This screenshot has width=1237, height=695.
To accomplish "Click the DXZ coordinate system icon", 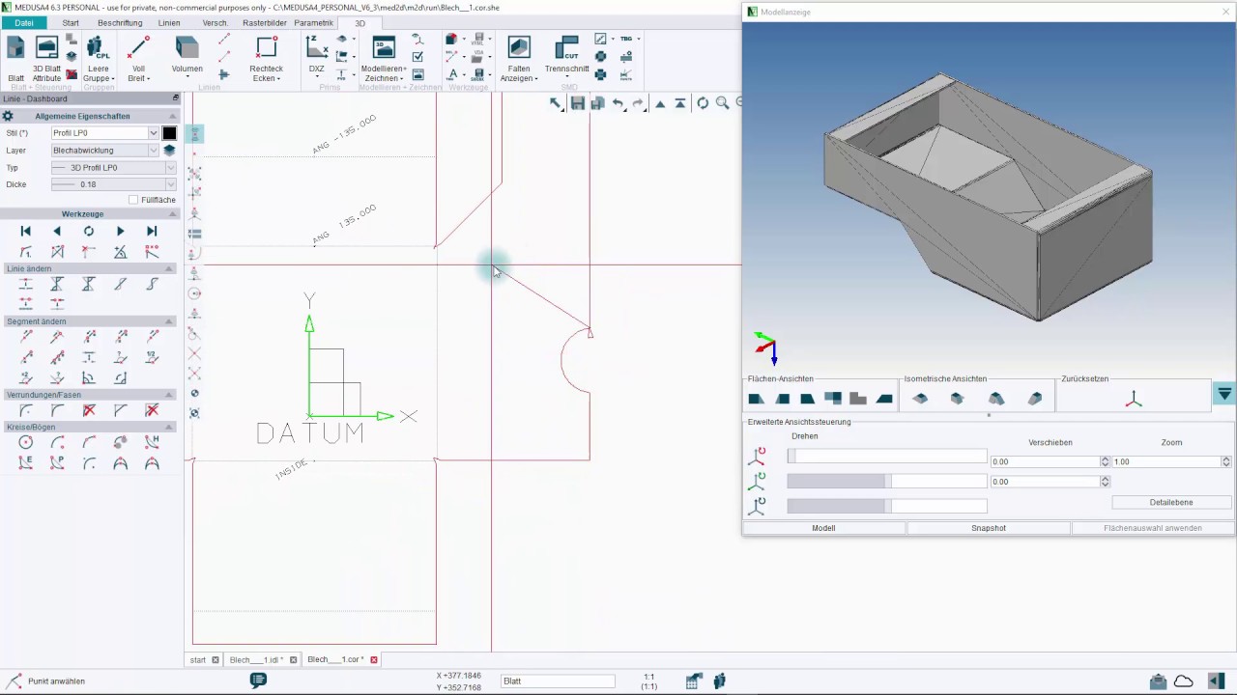I will [x=316, y=56].
